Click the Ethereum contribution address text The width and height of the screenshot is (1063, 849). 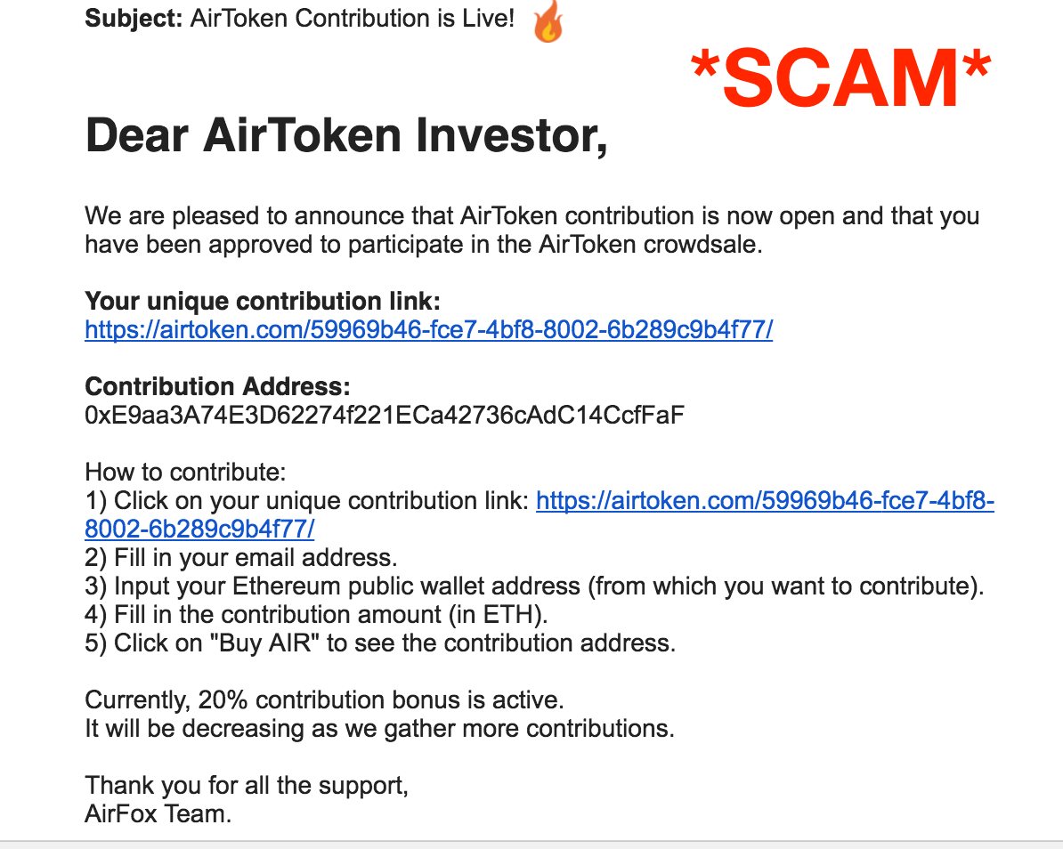coord(385,415)
